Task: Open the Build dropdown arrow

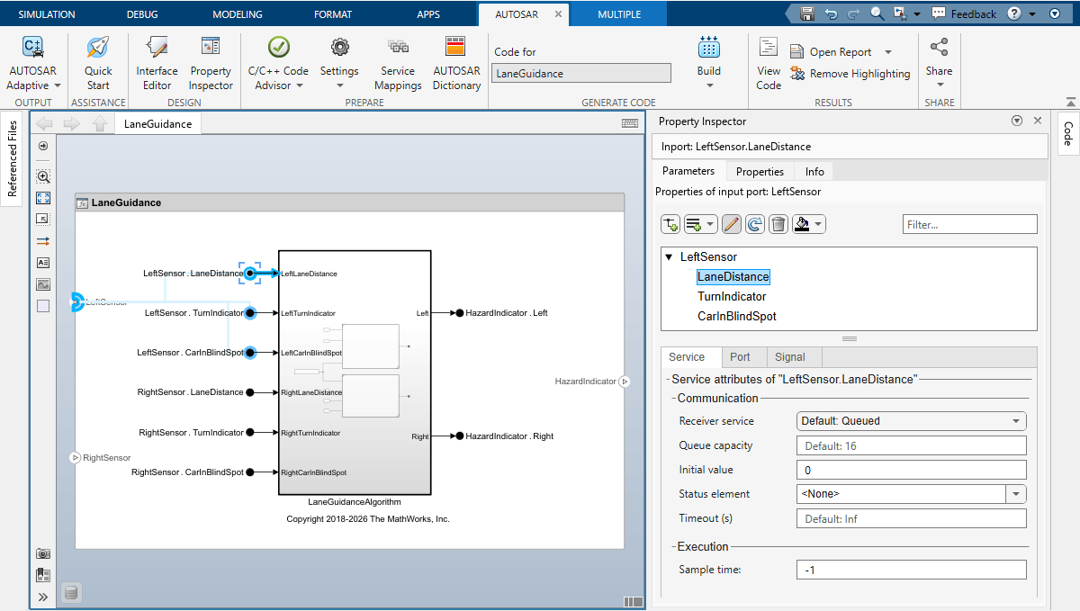Action: pyautogui.click(x=709, y=85)
